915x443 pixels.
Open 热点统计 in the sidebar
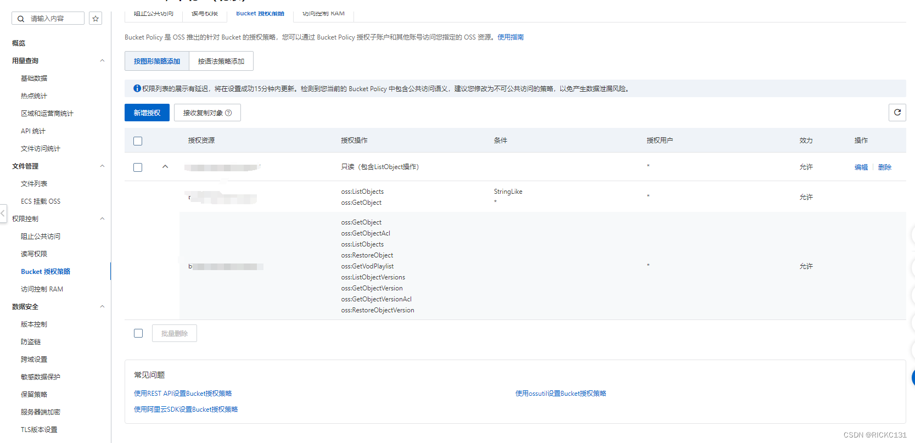34,96
